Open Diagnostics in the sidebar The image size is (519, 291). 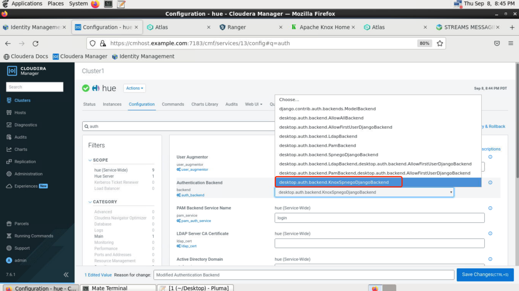(21, 125)
